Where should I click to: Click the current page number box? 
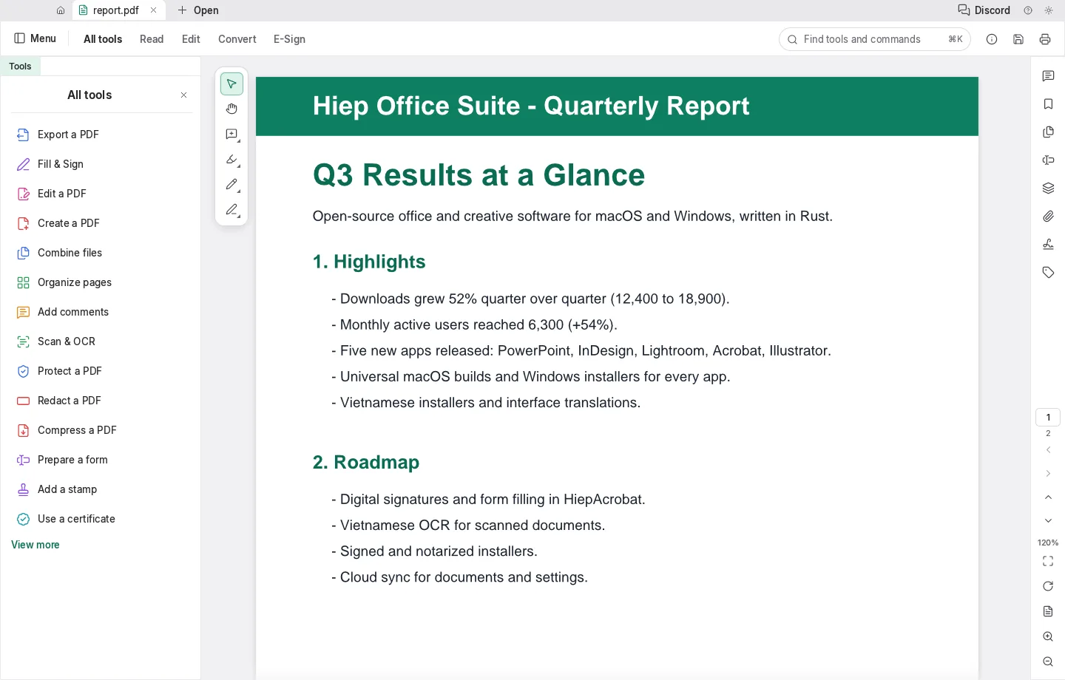[1048, 418]
